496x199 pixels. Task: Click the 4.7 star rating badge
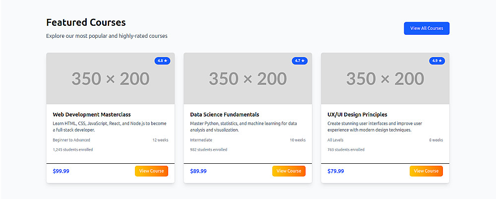tap(300, 61)
